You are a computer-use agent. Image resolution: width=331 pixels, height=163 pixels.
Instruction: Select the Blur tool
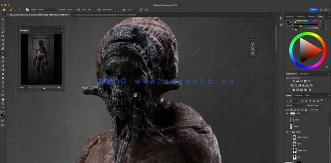(3, 74)
